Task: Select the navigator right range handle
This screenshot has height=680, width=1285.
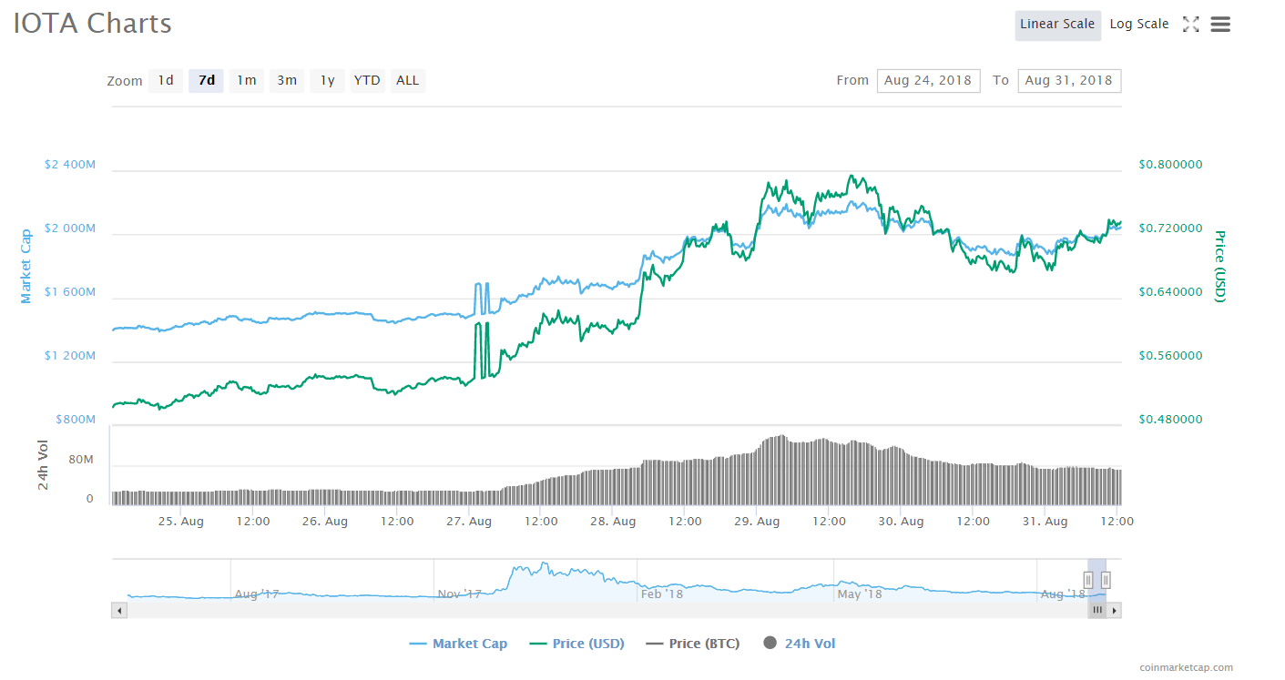Action: click(x=1106, y=580)
